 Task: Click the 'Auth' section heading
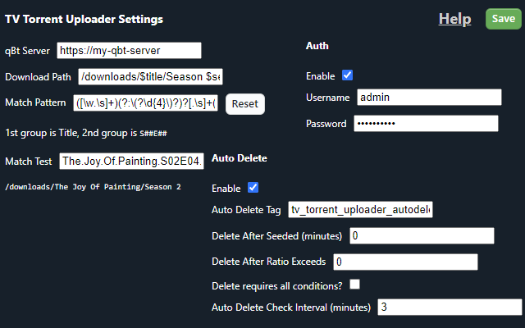tap(317, 46)
